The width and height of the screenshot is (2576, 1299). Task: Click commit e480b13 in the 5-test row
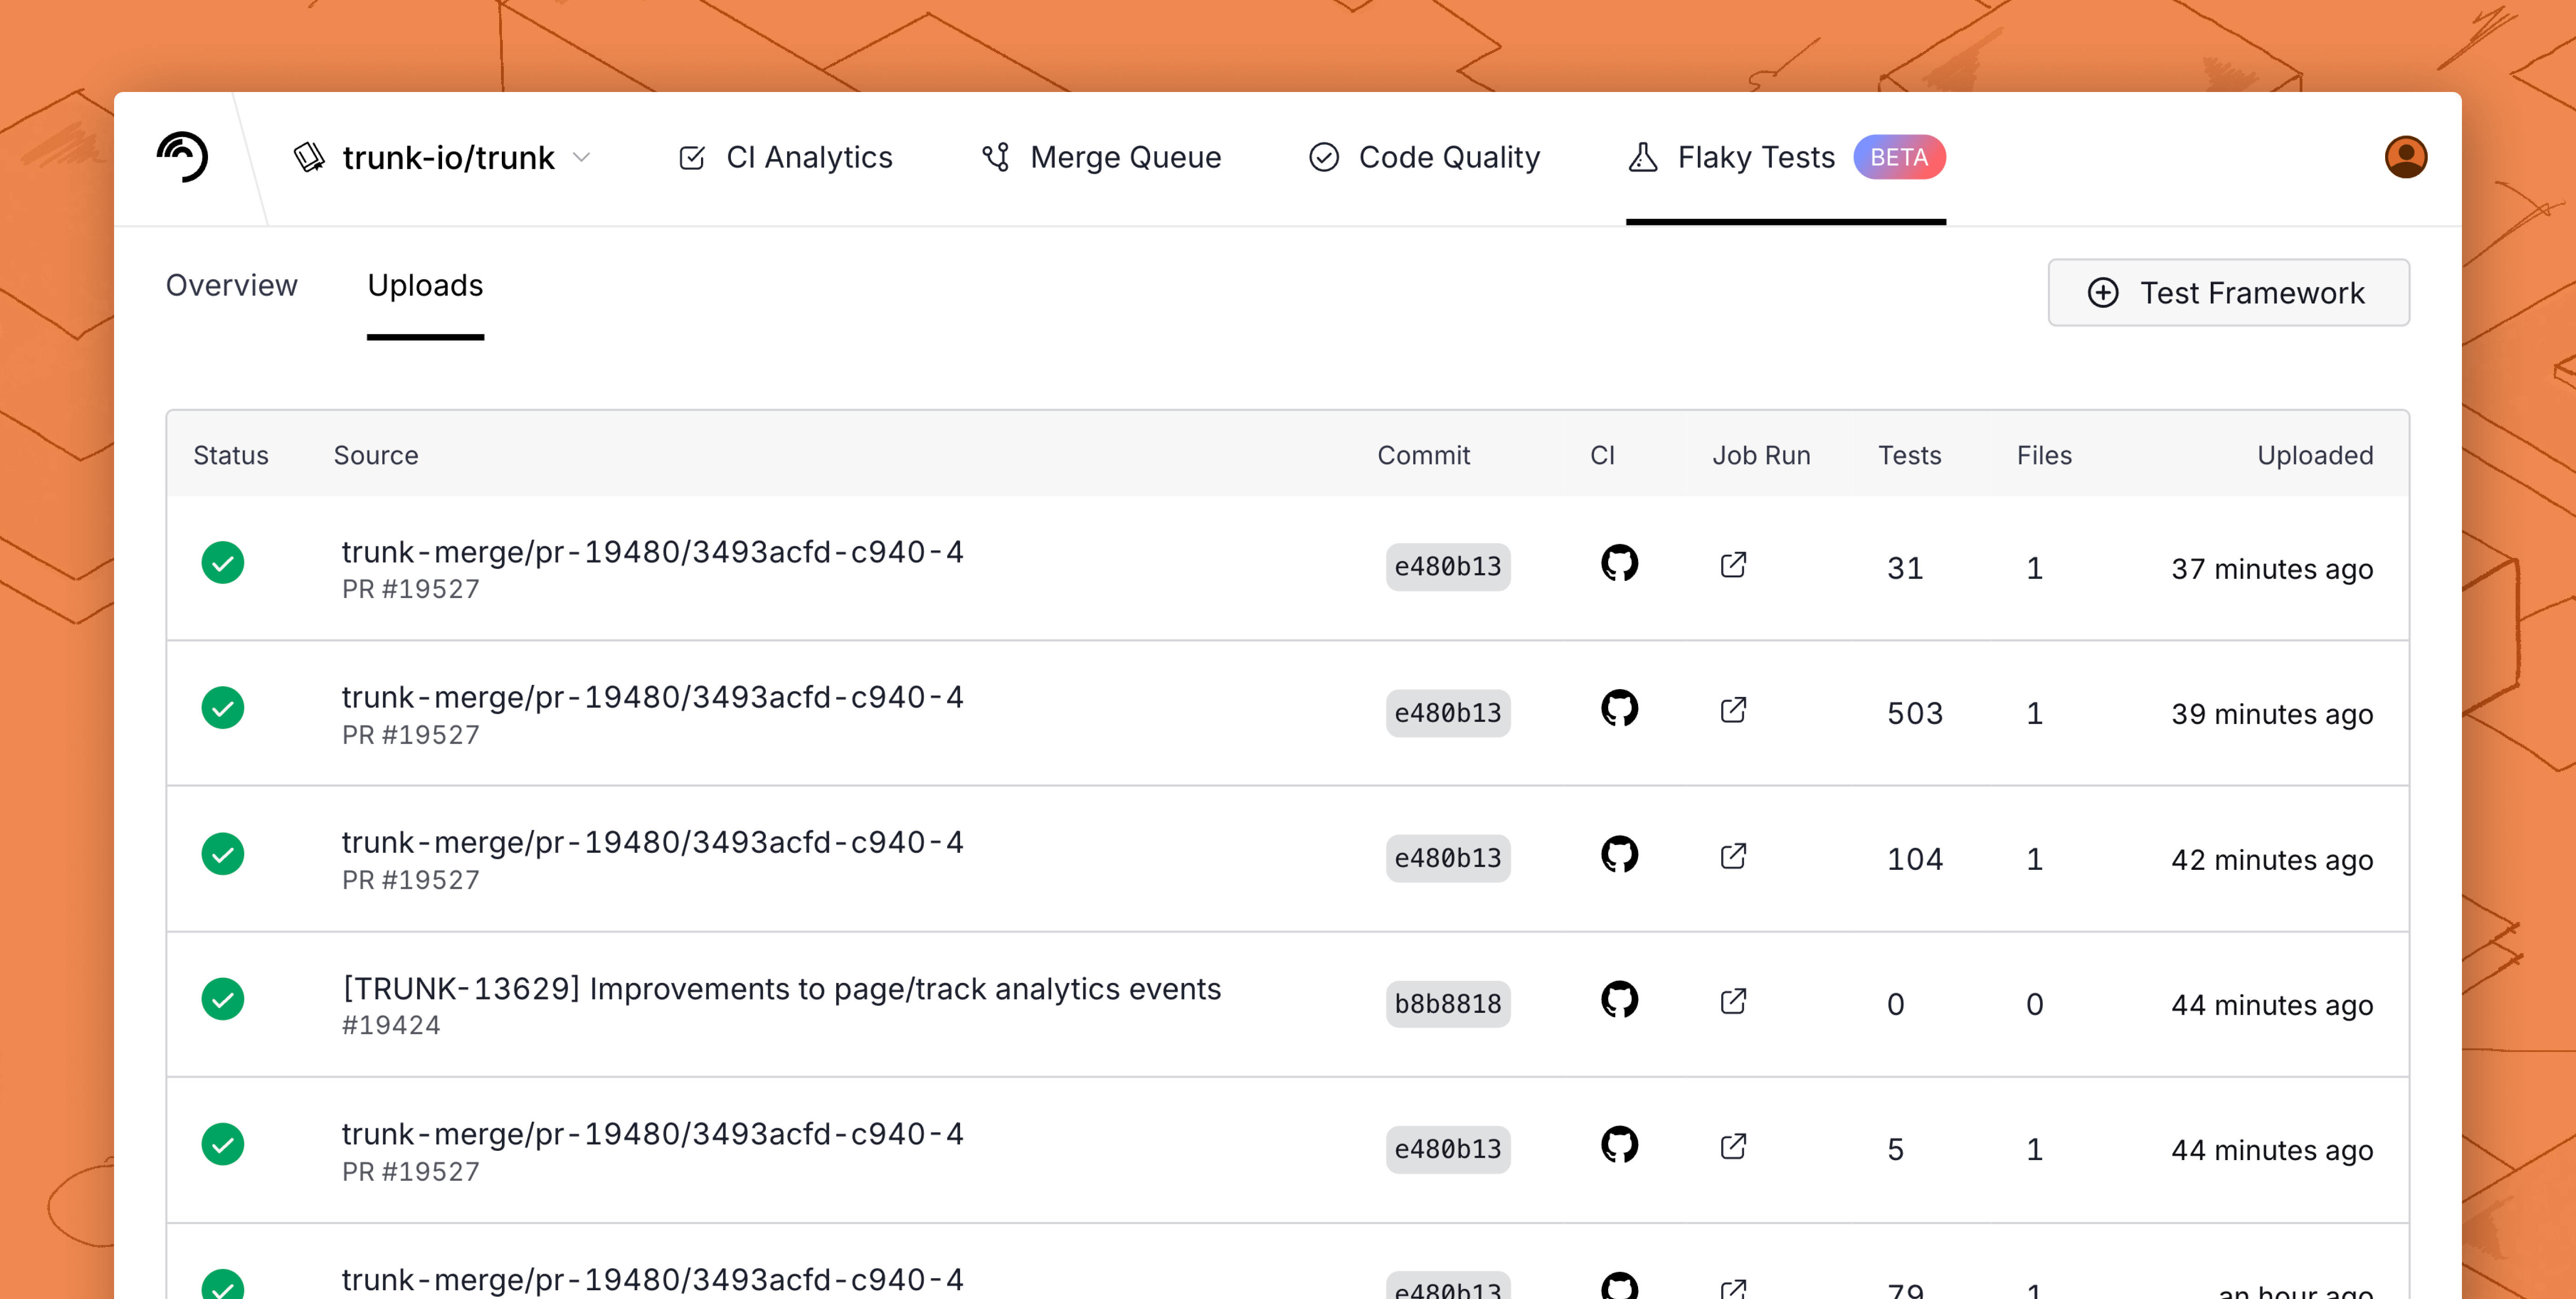pos(1448,1149)
